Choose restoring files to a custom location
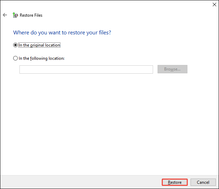This screenshot has height=189, width=219. tap(15, 58)
